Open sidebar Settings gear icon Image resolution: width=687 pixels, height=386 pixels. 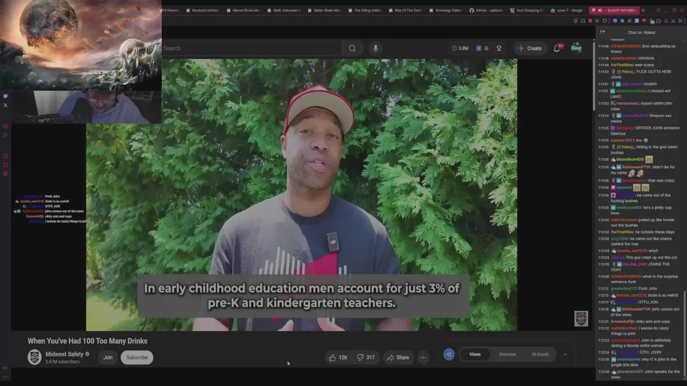coord(5,174)
